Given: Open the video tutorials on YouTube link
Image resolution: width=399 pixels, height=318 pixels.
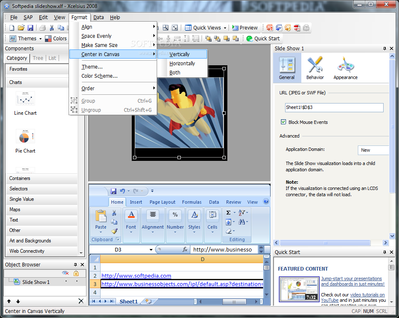Looking at the screenshot, I should [x=353, y=297].
